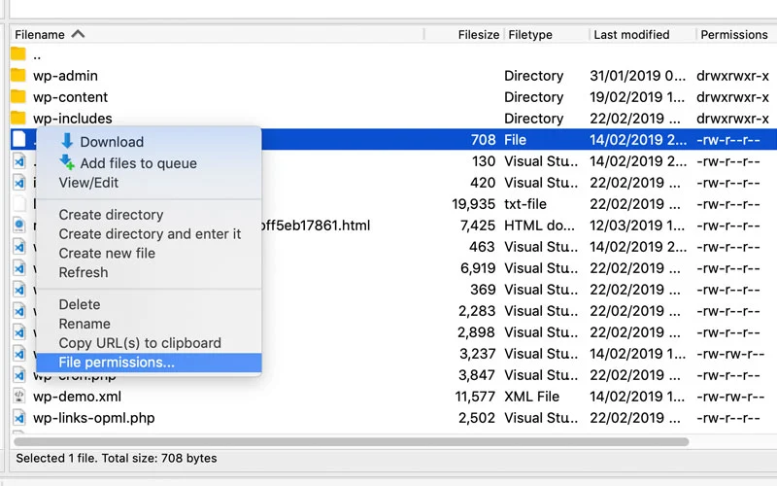The height and width of the screenshot is (486, 777).
Task: Click the 'HTML do...' filetype cell
Action: 540,226
